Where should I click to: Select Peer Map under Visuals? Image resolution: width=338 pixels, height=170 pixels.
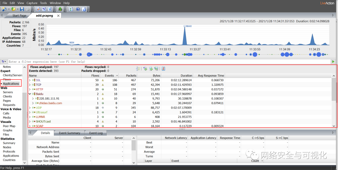coord(9,126)
